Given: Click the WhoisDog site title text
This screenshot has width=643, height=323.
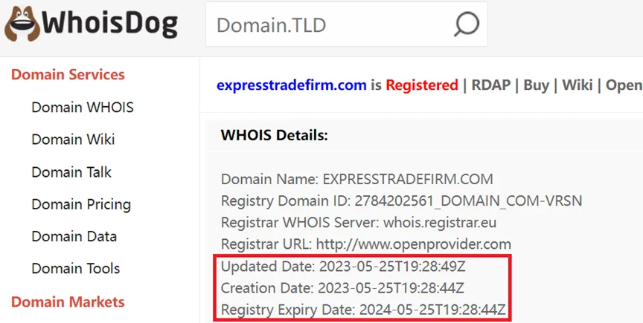Looking at the screenshot, I should tap(110, 24).
